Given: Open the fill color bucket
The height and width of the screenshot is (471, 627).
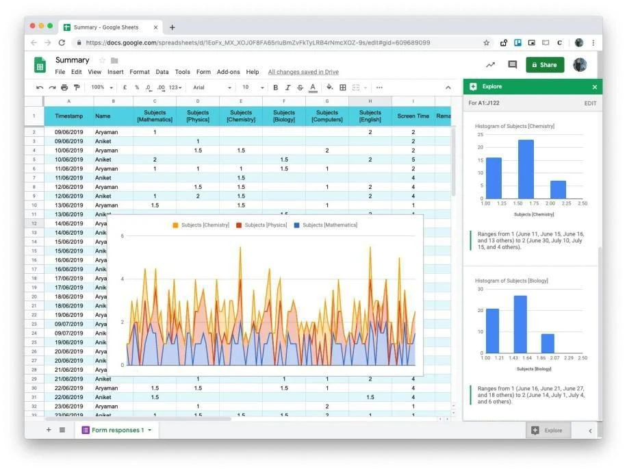Looking at the screenshot, I should click(x=329, y=87).
